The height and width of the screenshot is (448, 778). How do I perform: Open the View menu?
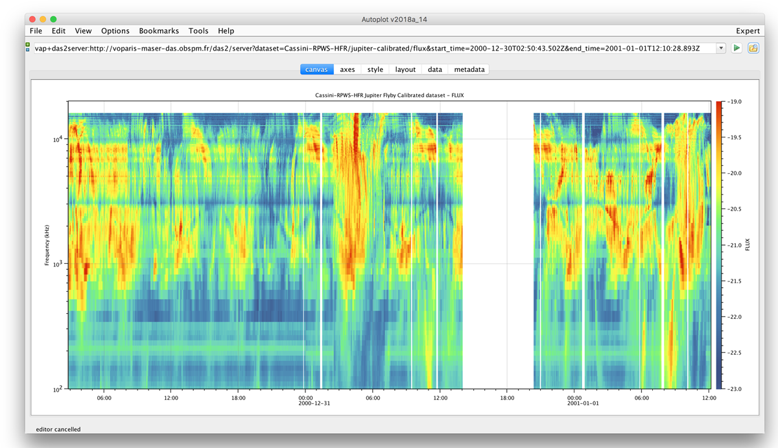(x=83, y=30)
